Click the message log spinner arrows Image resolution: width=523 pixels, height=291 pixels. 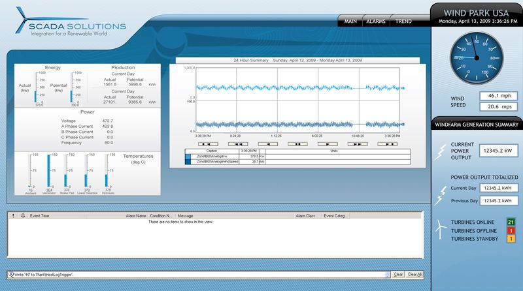click(386, 275)
